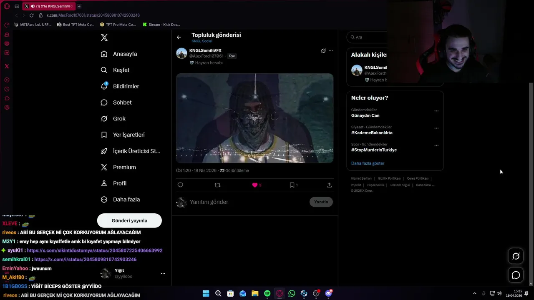The width and height of the screenshot is (534, 300).
Task: Play the post's video thumbnail
Action: point(254,118)
